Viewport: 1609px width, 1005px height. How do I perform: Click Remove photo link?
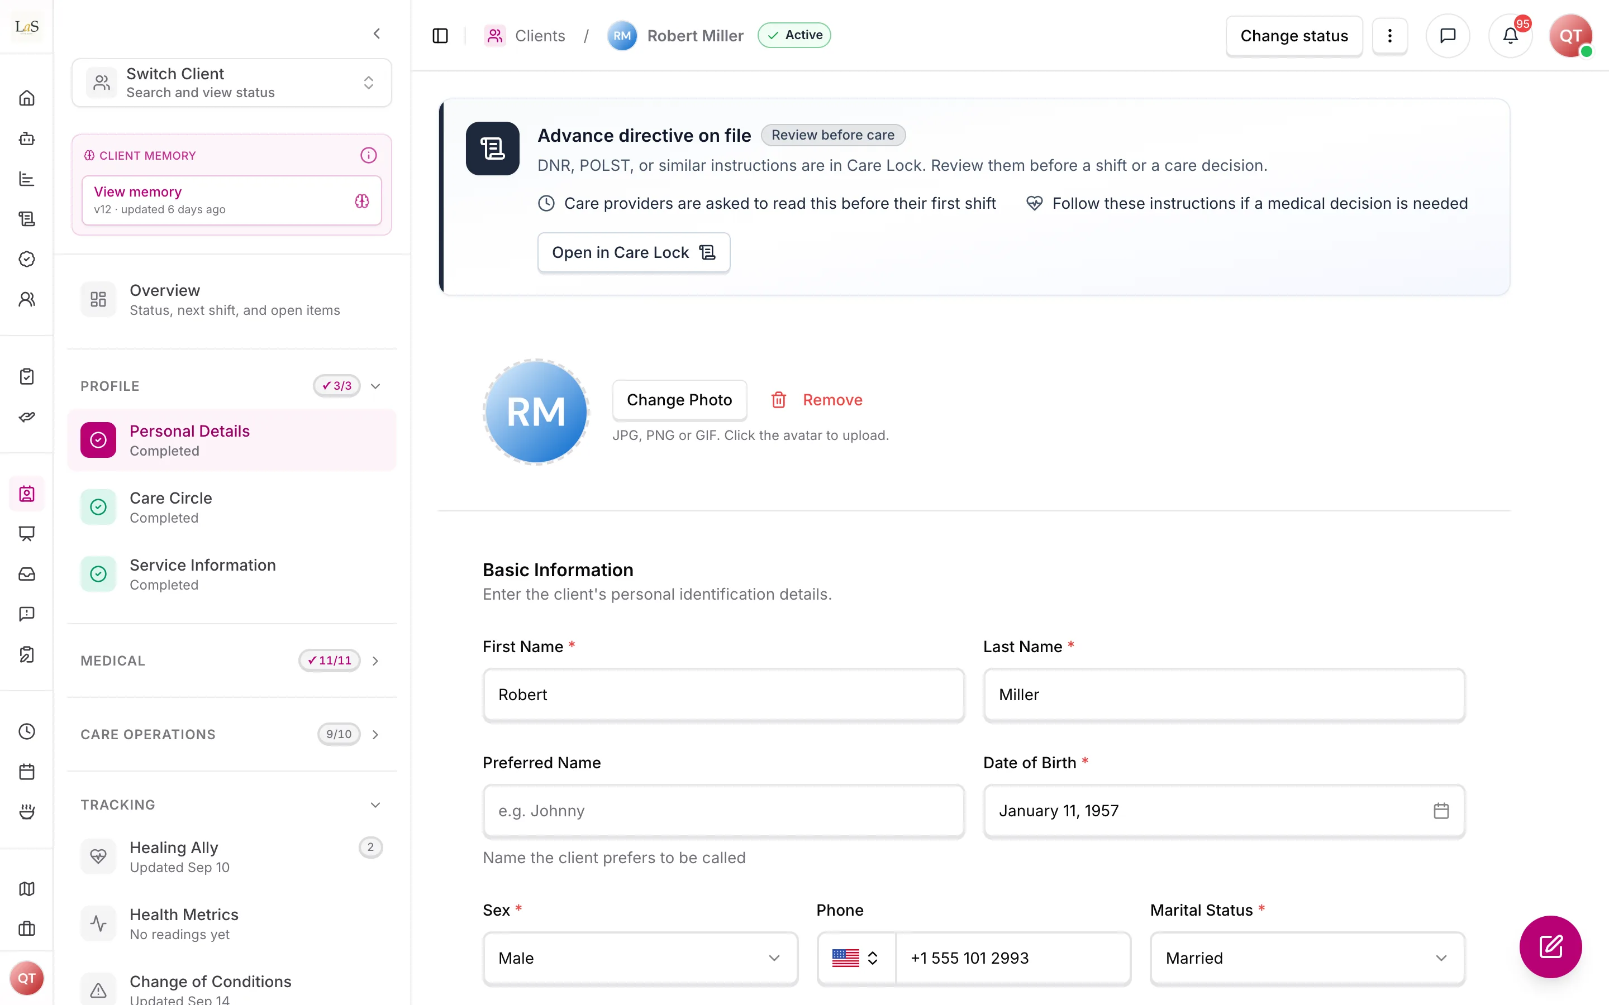click(816, 399)
